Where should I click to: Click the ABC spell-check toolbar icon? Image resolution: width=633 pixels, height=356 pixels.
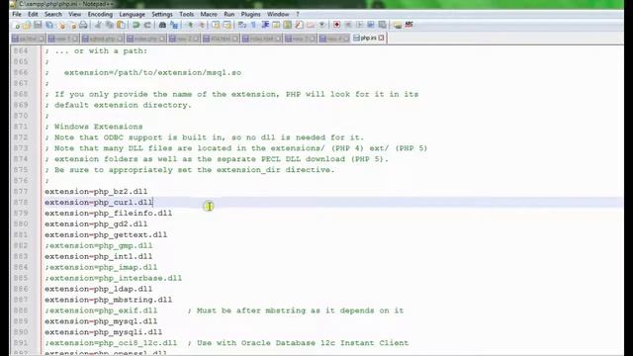[x=408, y=25]
